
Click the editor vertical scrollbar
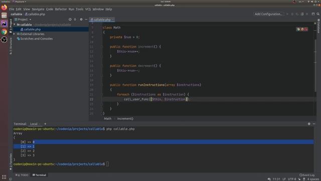click(315, 66)
